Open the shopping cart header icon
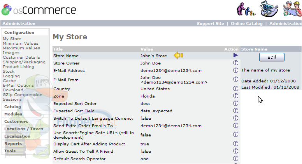The height and width of the screenshot is (164, 302). tap(269, 9)
